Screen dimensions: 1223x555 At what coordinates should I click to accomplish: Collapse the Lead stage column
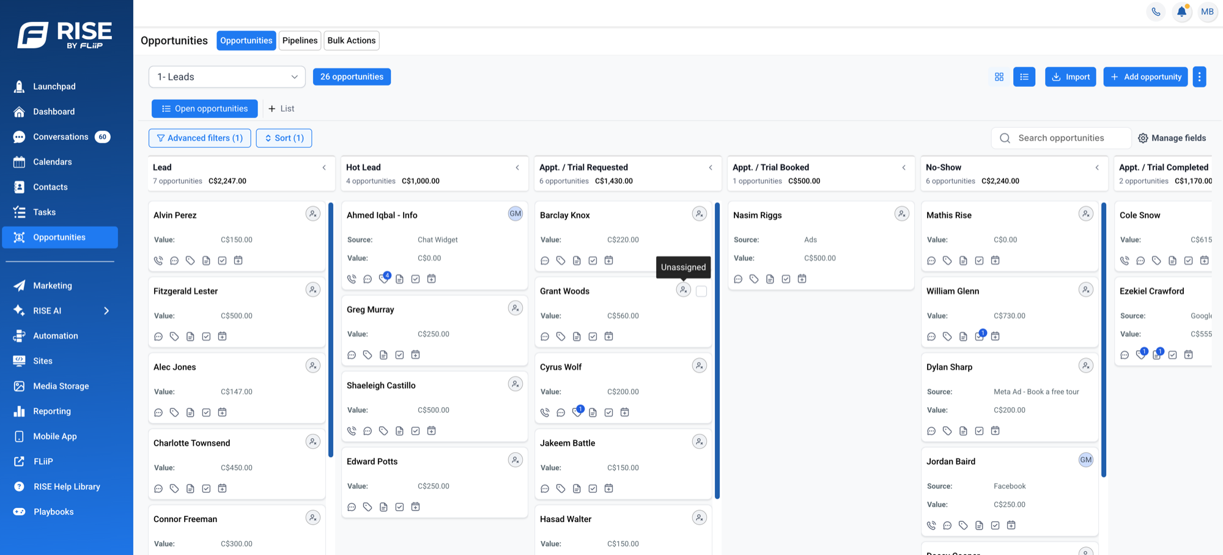[x=324, y=167]
